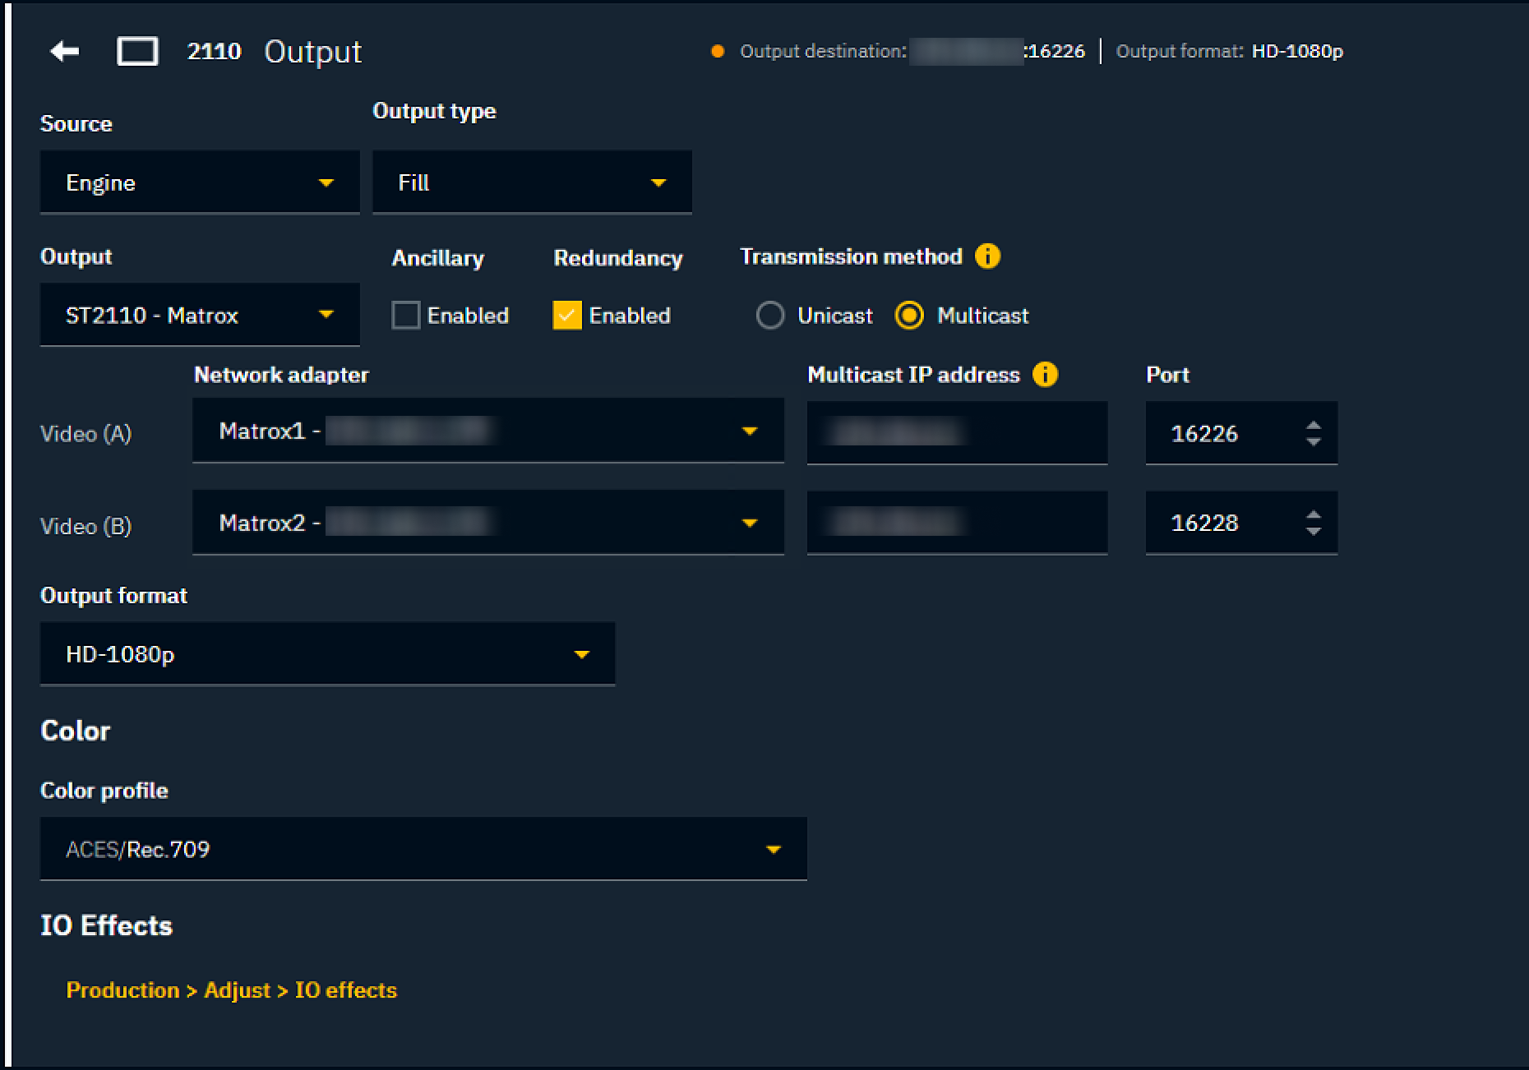Disable the Redundancy checkbox
Image resolution: width=1529 pixels, height=1070 pixels.
coord(567,316)
